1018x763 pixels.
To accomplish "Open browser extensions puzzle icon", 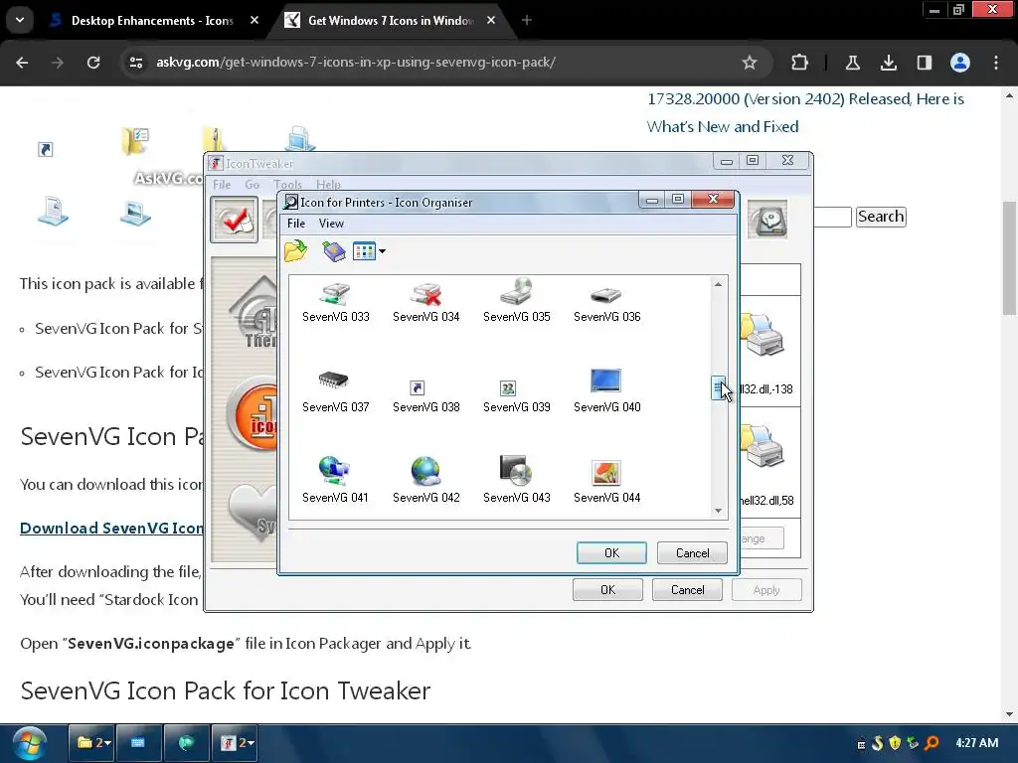I will coord(800,63).
